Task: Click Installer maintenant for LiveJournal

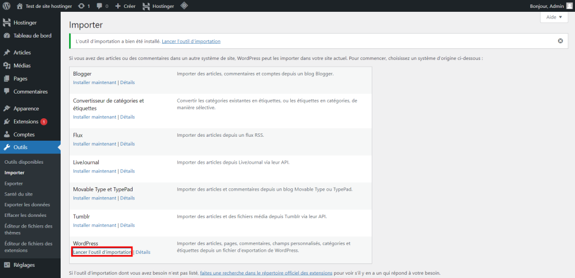Action: (x=94, y=171)
